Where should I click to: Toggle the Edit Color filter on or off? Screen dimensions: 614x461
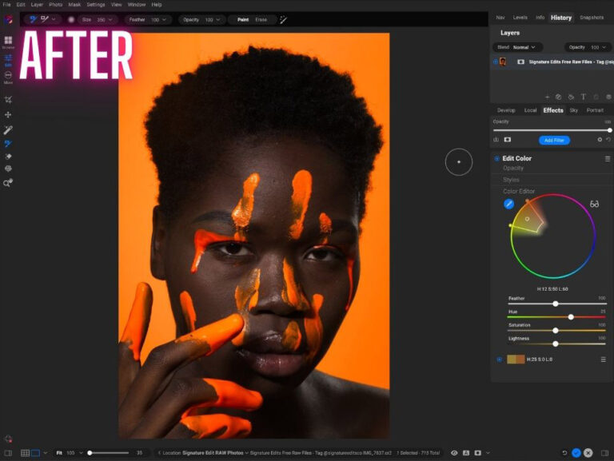496,158
